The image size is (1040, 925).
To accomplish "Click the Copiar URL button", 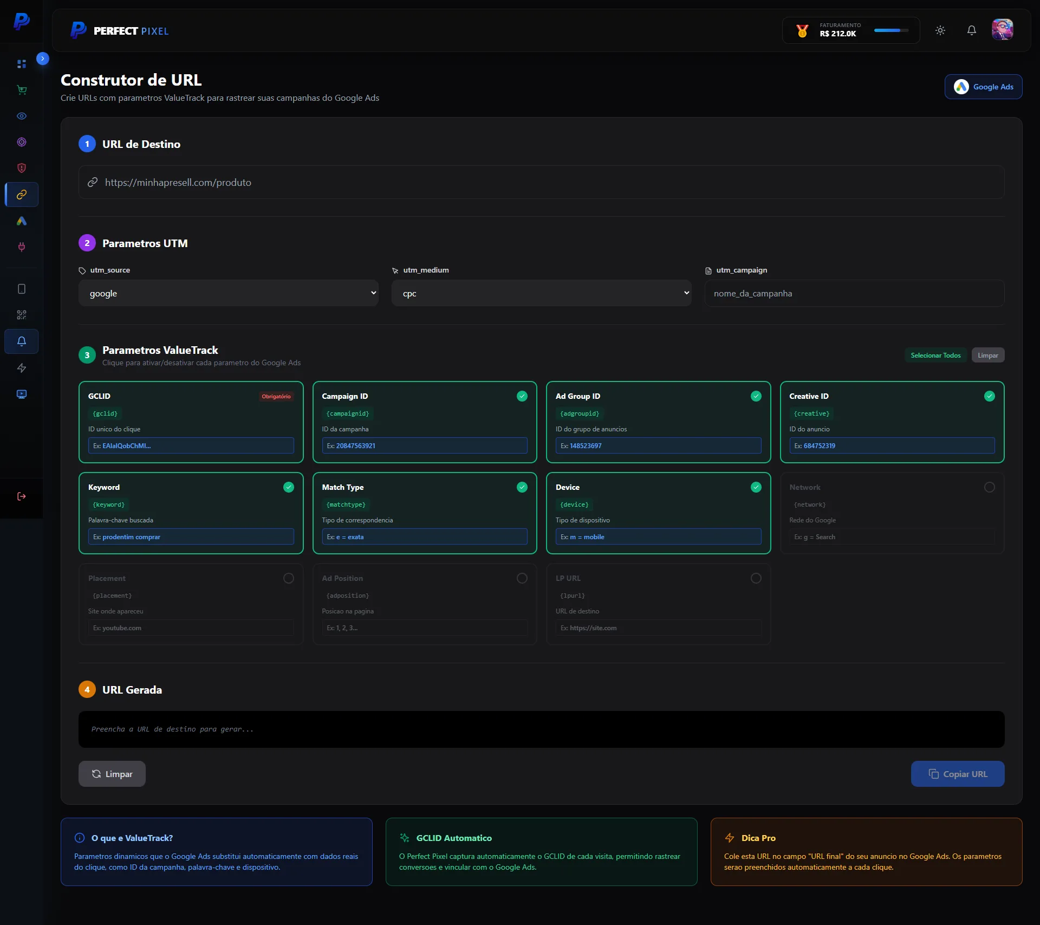I will tap(957, 774).
